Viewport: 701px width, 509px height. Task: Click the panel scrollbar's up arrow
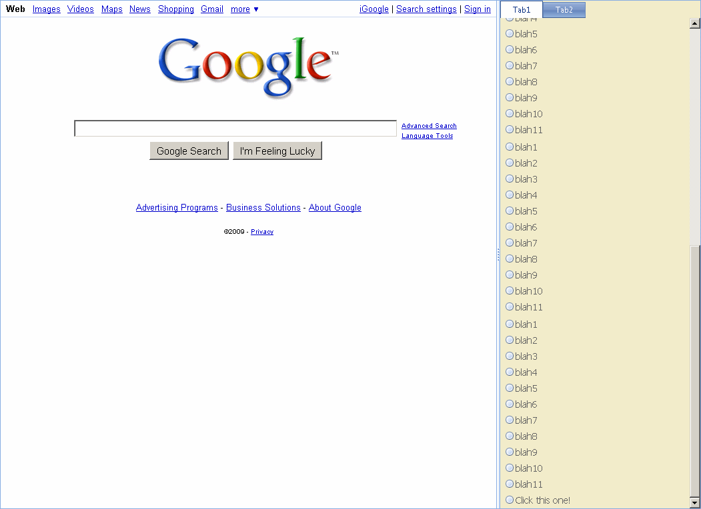695,24
